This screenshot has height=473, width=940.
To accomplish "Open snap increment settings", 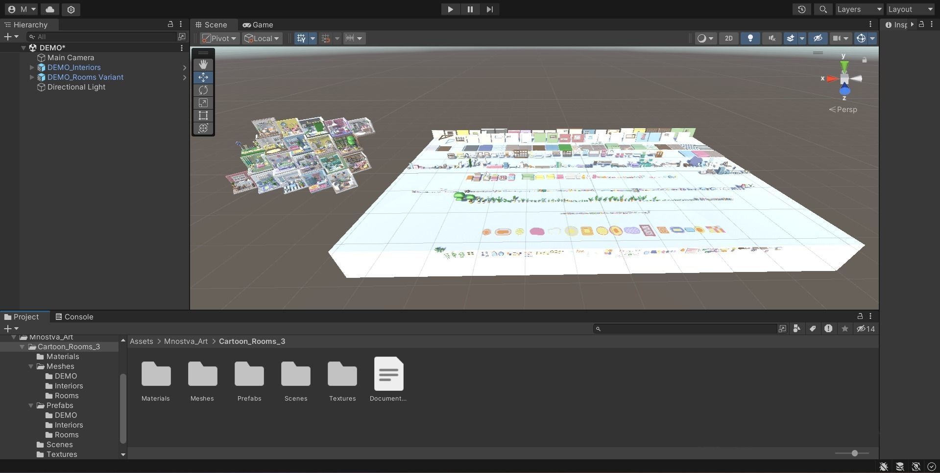I will pyautogui.click(x=354, y=38).
